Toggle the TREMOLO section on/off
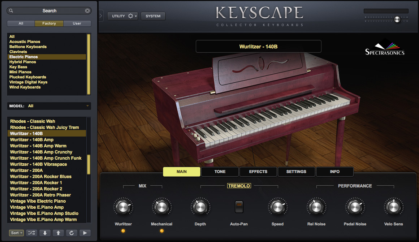This screenshot has width=419, height=242. click(239, 186)
